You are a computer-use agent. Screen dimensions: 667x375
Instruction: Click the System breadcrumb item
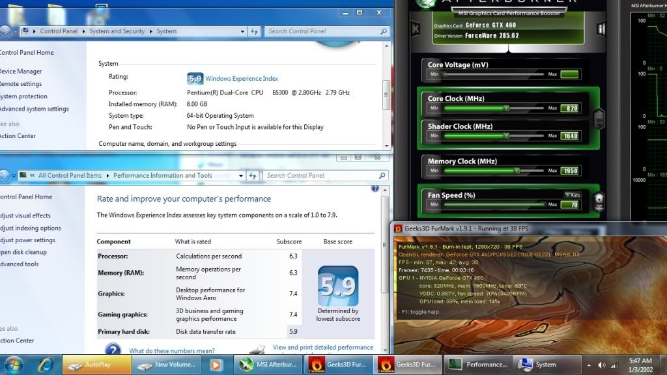point(166,31)
